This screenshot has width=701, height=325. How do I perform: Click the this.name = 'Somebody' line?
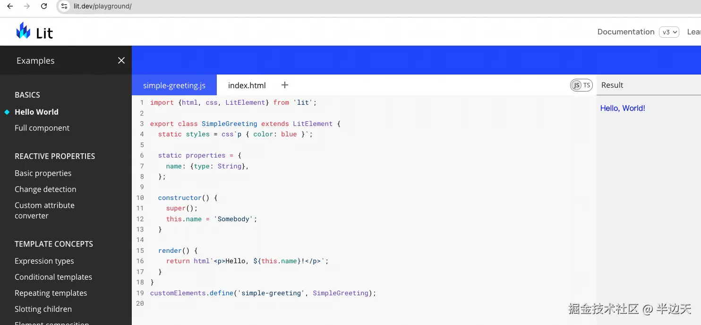coord(212,219)
